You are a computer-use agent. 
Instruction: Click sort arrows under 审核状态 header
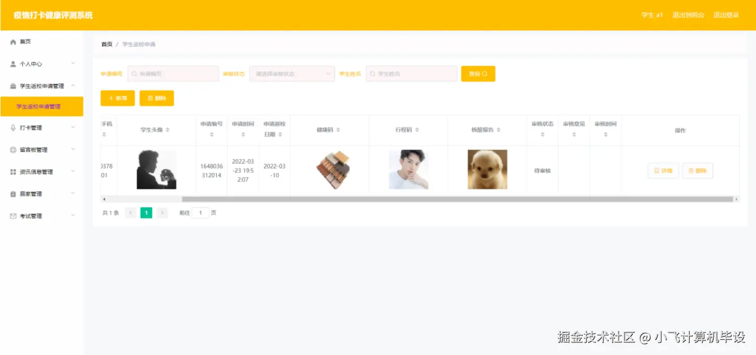coord(542,134)
